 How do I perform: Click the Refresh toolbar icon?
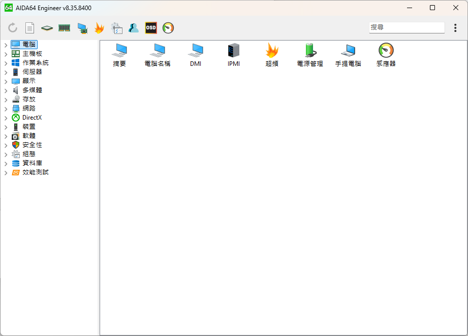[13, 28]
